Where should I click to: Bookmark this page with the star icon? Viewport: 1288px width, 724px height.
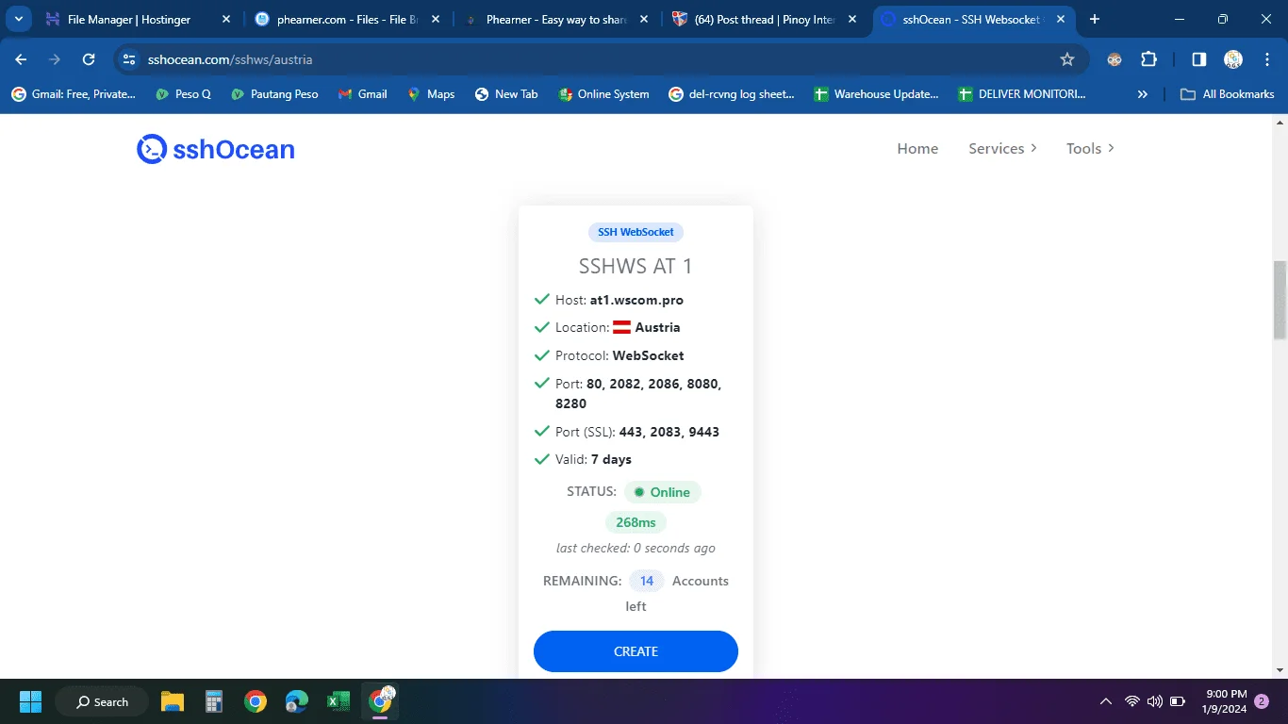[1067, 59]
